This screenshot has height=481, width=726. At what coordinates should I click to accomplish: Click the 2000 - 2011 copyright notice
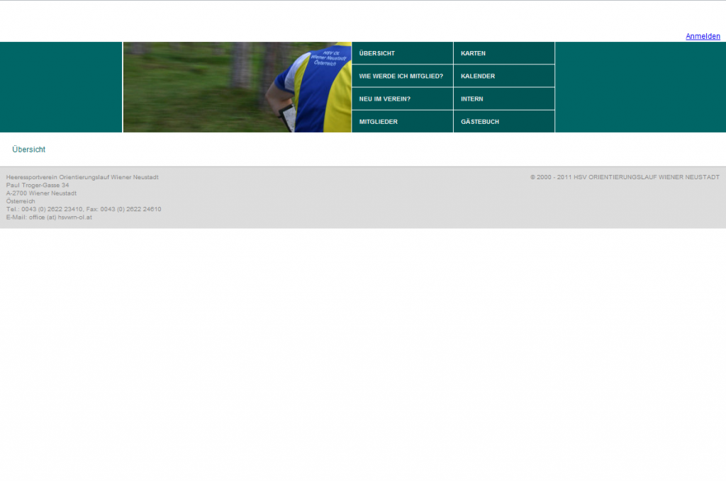pyautogui.click(x=625, y=177)
